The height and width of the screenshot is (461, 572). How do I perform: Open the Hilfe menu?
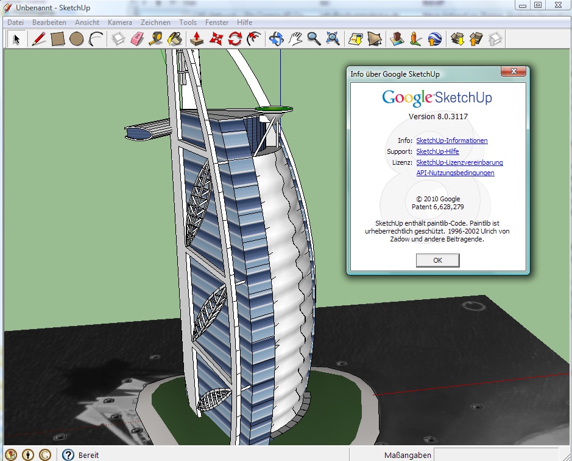point(244,23)
